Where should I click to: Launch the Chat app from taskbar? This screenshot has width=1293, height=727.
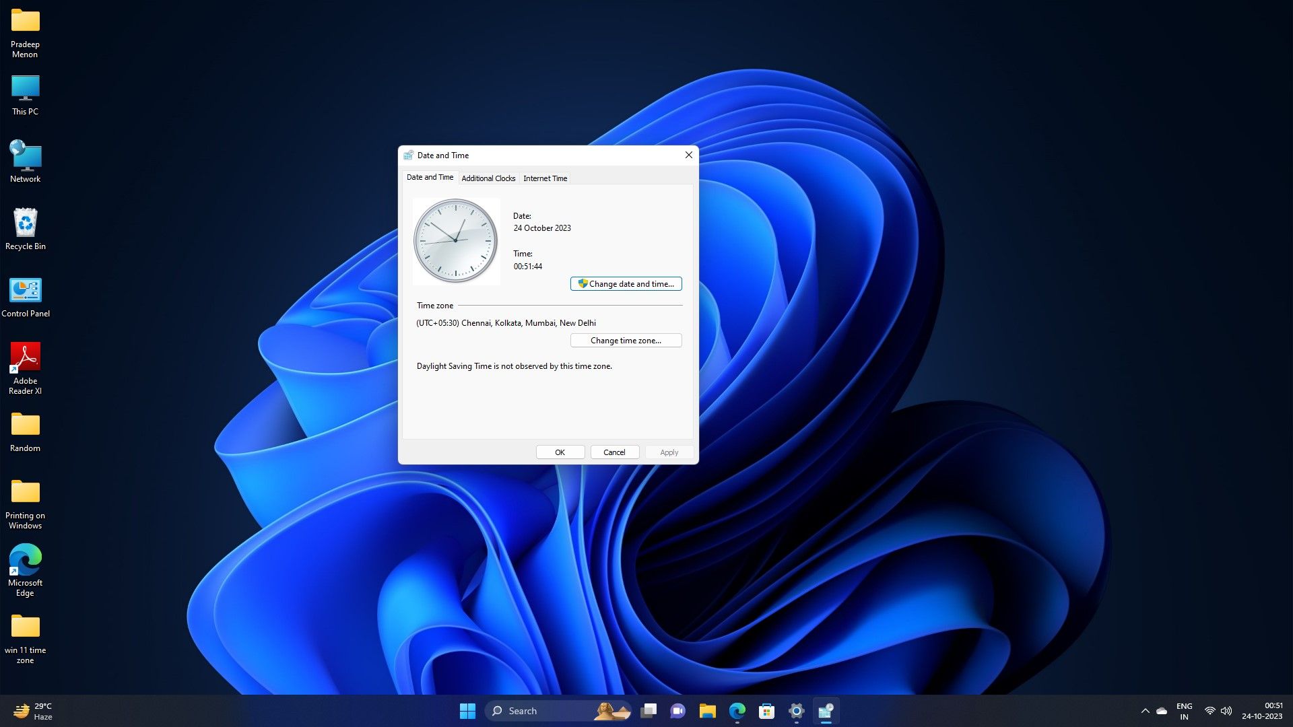click(677, 711)
